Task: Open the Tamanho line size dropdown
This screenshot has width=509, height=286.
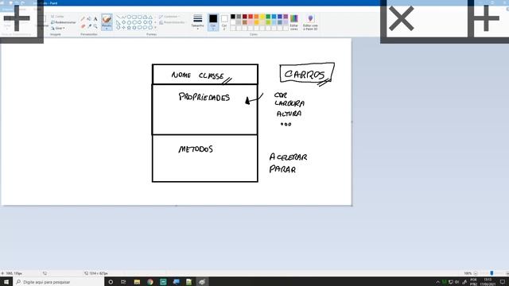Action: click(197, 22)
